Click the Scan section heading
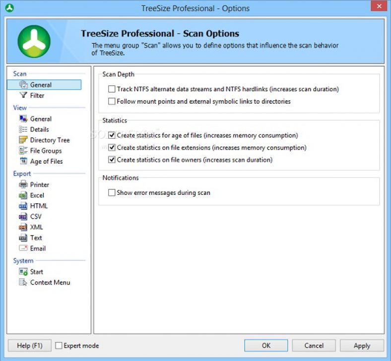Screen dimensions: 391x361 (20, 74)
